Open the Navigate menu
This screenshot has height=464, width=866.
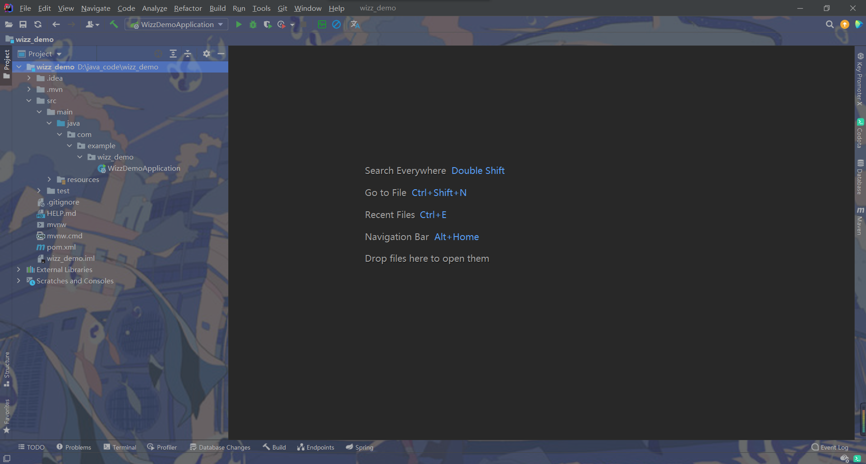pyautogui.click(x=96, y=8)
